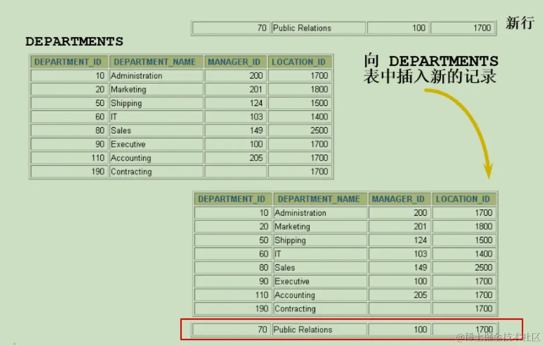Click Executive in the upper table
This screenshot has height=346, width=544.
(128, 144)
